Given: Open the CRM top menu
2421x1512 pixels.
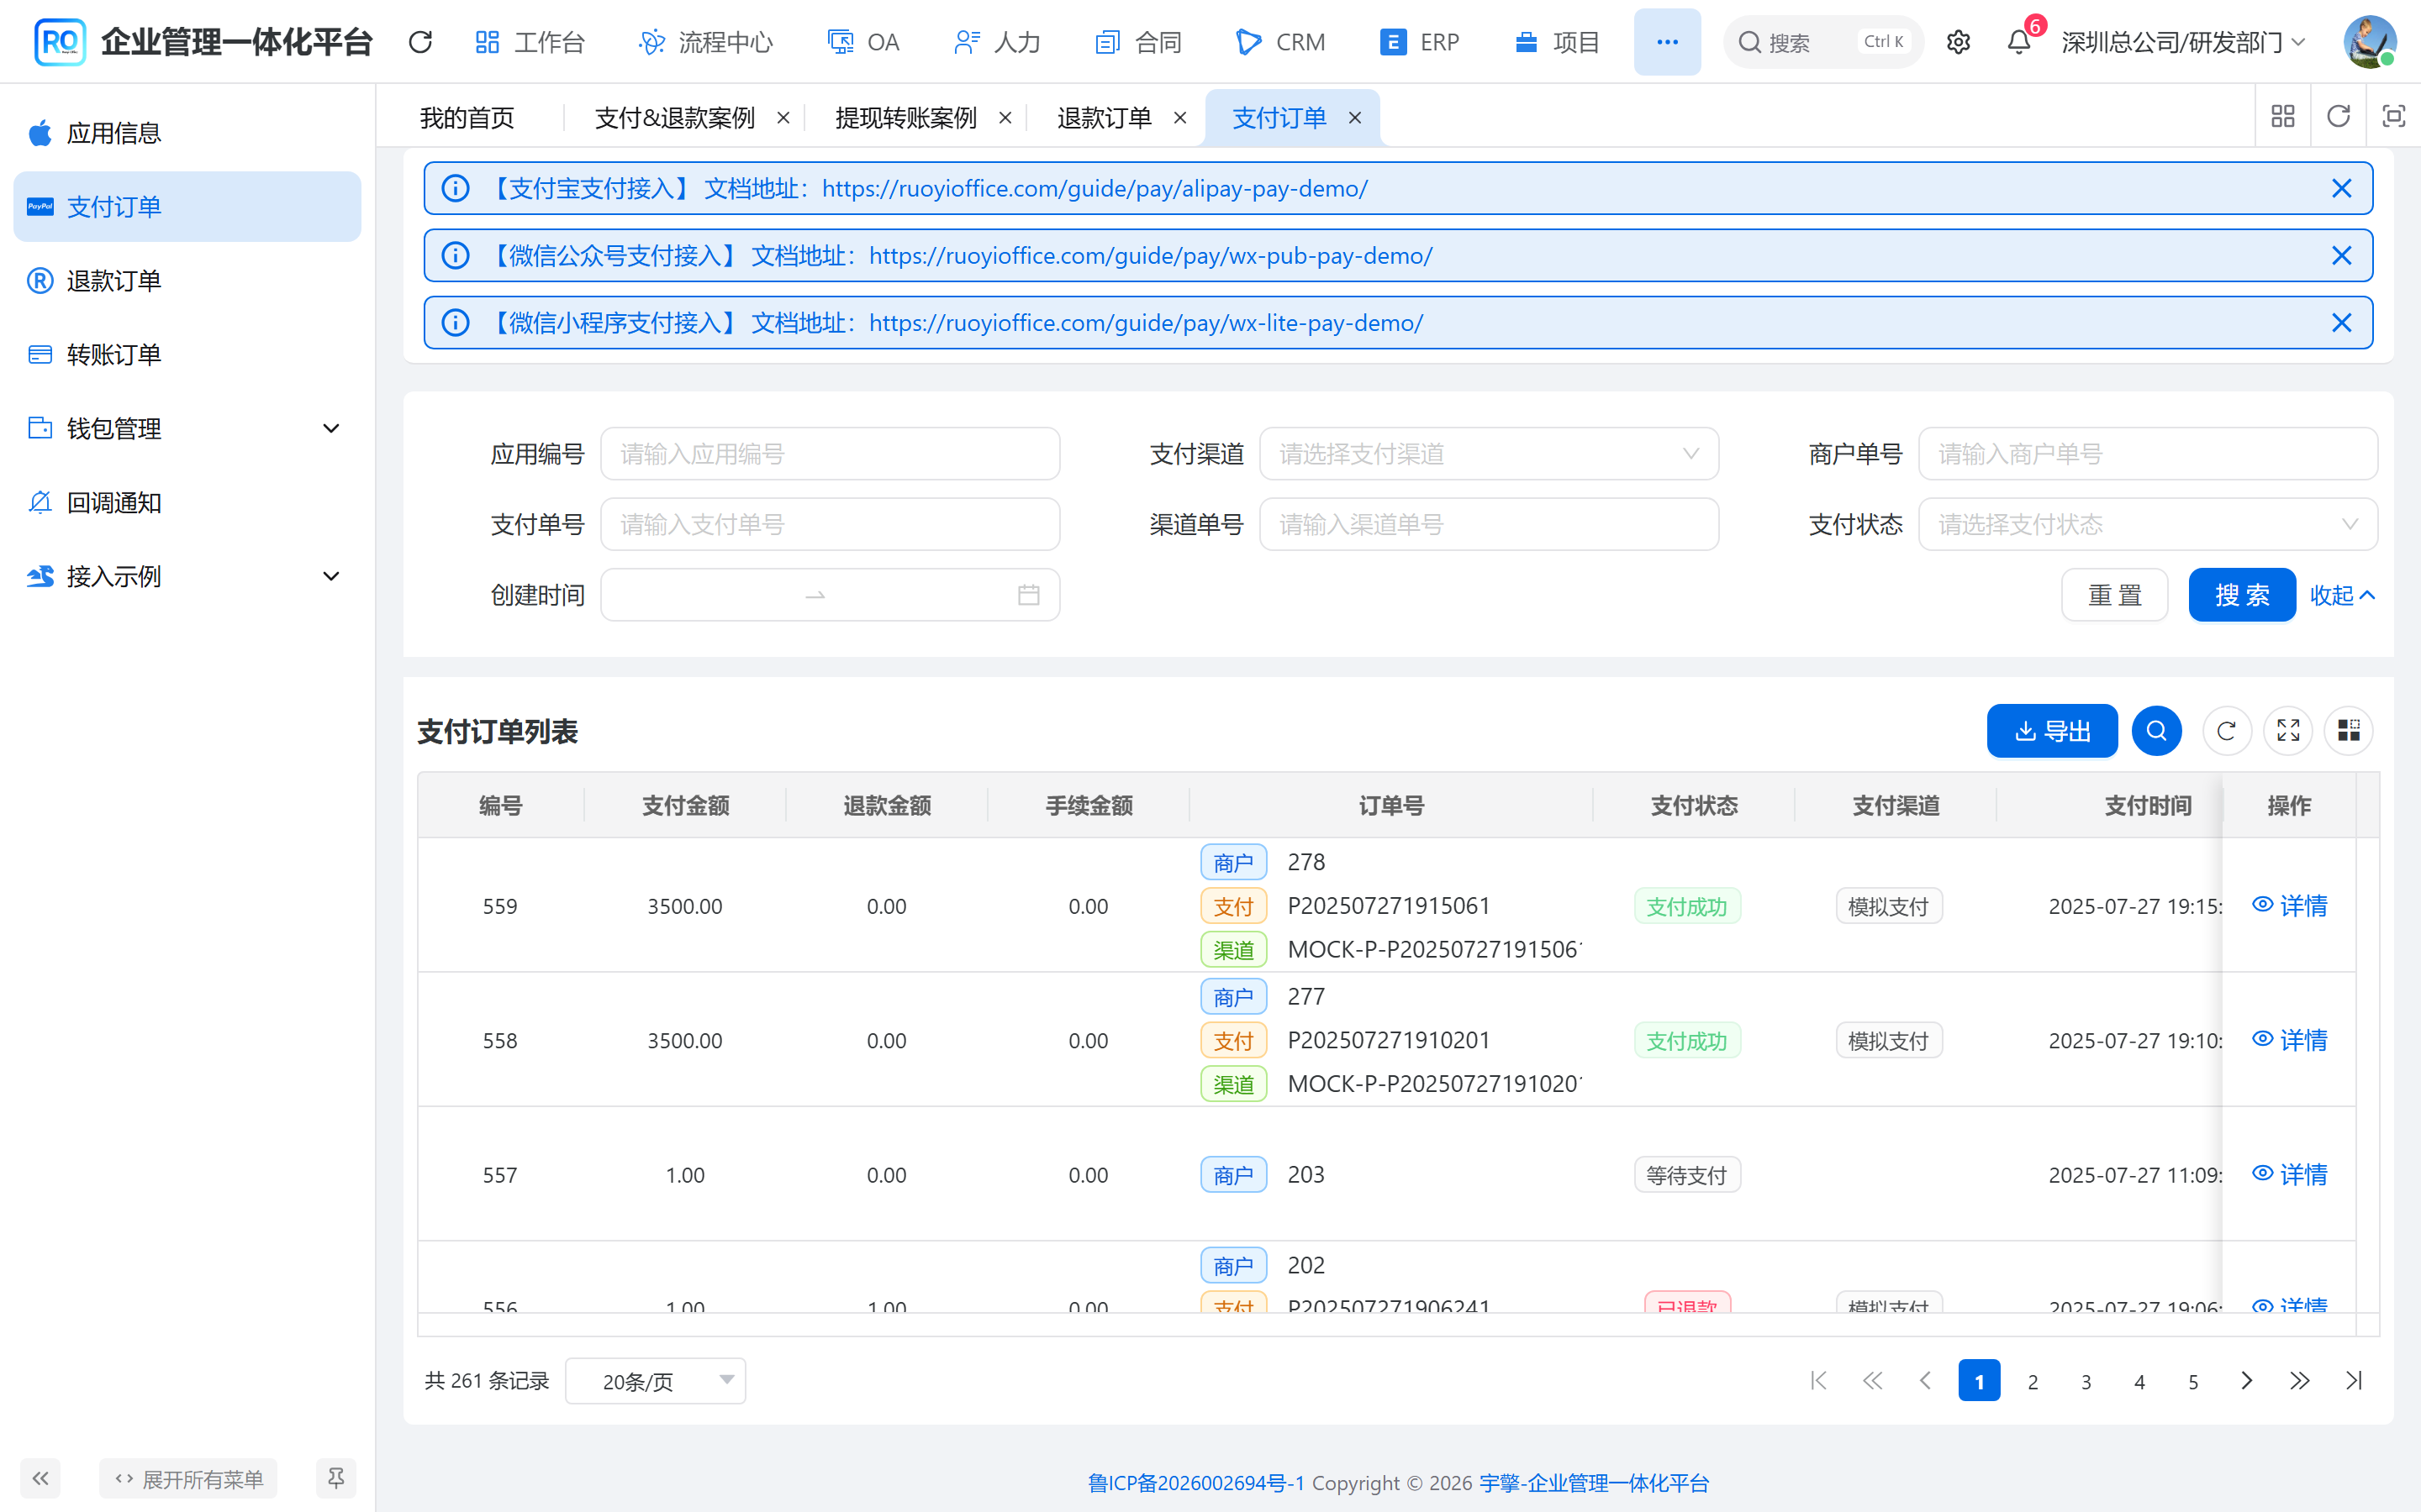Looking at the screenshot, I should [1280, 42].
